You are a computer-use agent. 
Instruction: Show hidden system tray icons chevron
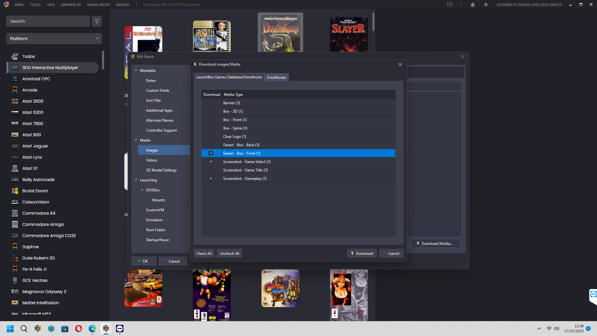pos(539,329)
